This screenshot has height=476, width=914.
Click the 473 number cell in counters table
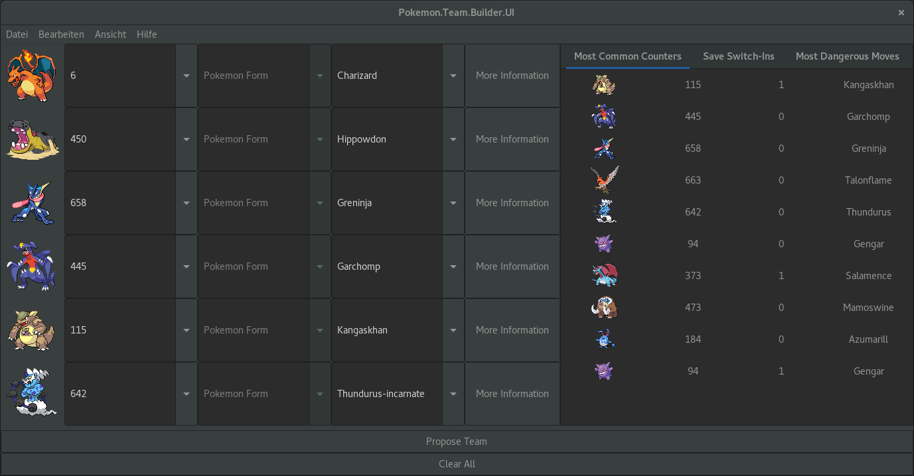pos(693,308)
